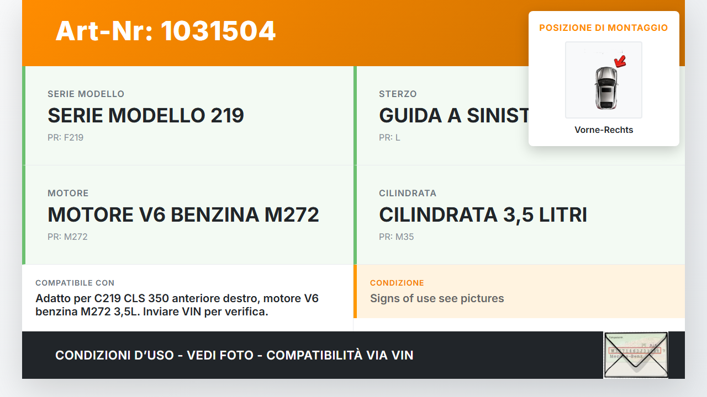
Task: Click the CONDIZIONI D'USO footer banner text
Action: (234, 355)
